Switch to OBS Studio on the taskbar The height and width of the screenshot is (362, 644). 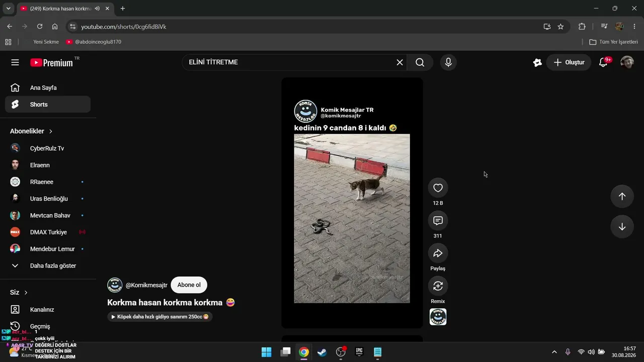pos(341,352)
